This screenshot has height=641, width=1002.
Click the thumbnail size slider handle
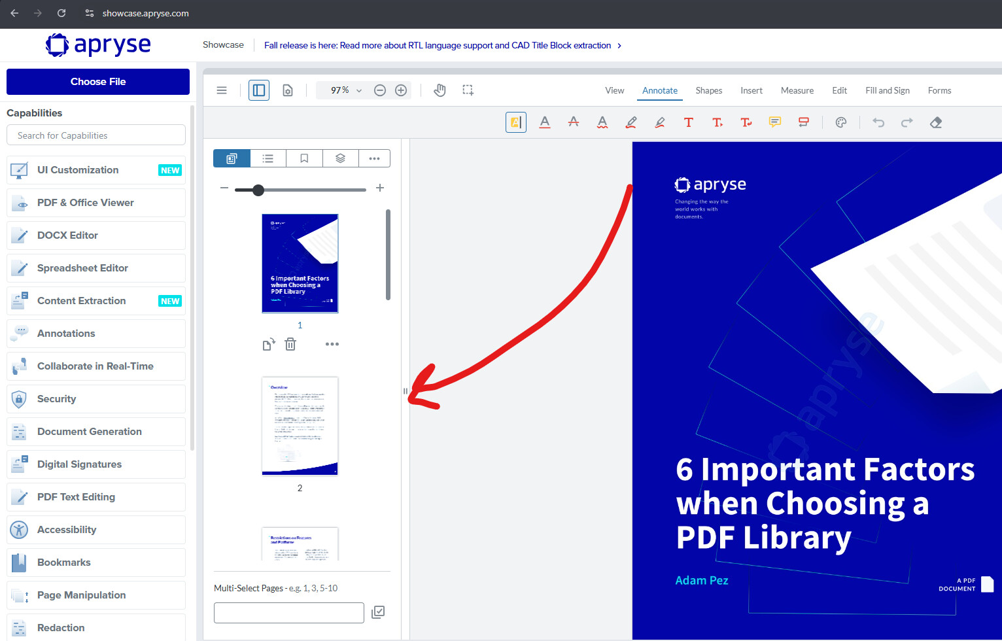(x=258, y=190)
